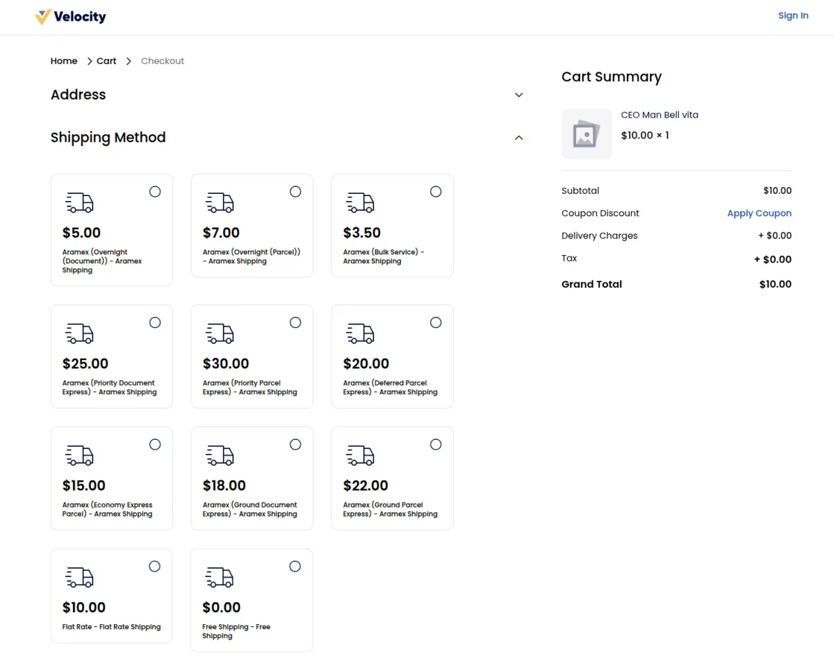This screenshot has height=668, width=834.
Task: Click truck icon on the $5.00 Aramex Overnight Document card
Action: 79,202
